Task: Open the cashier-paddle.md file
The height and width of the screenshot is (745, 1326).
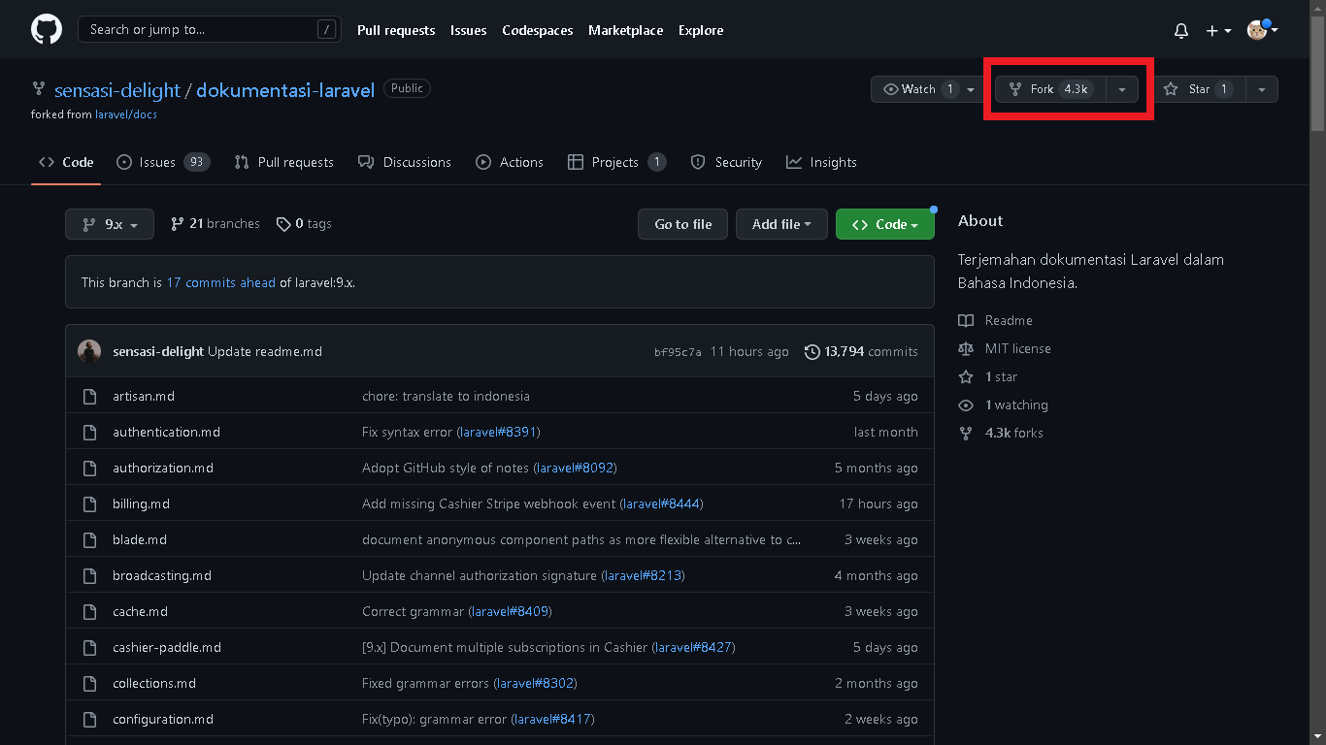Action: coord(167,647)
